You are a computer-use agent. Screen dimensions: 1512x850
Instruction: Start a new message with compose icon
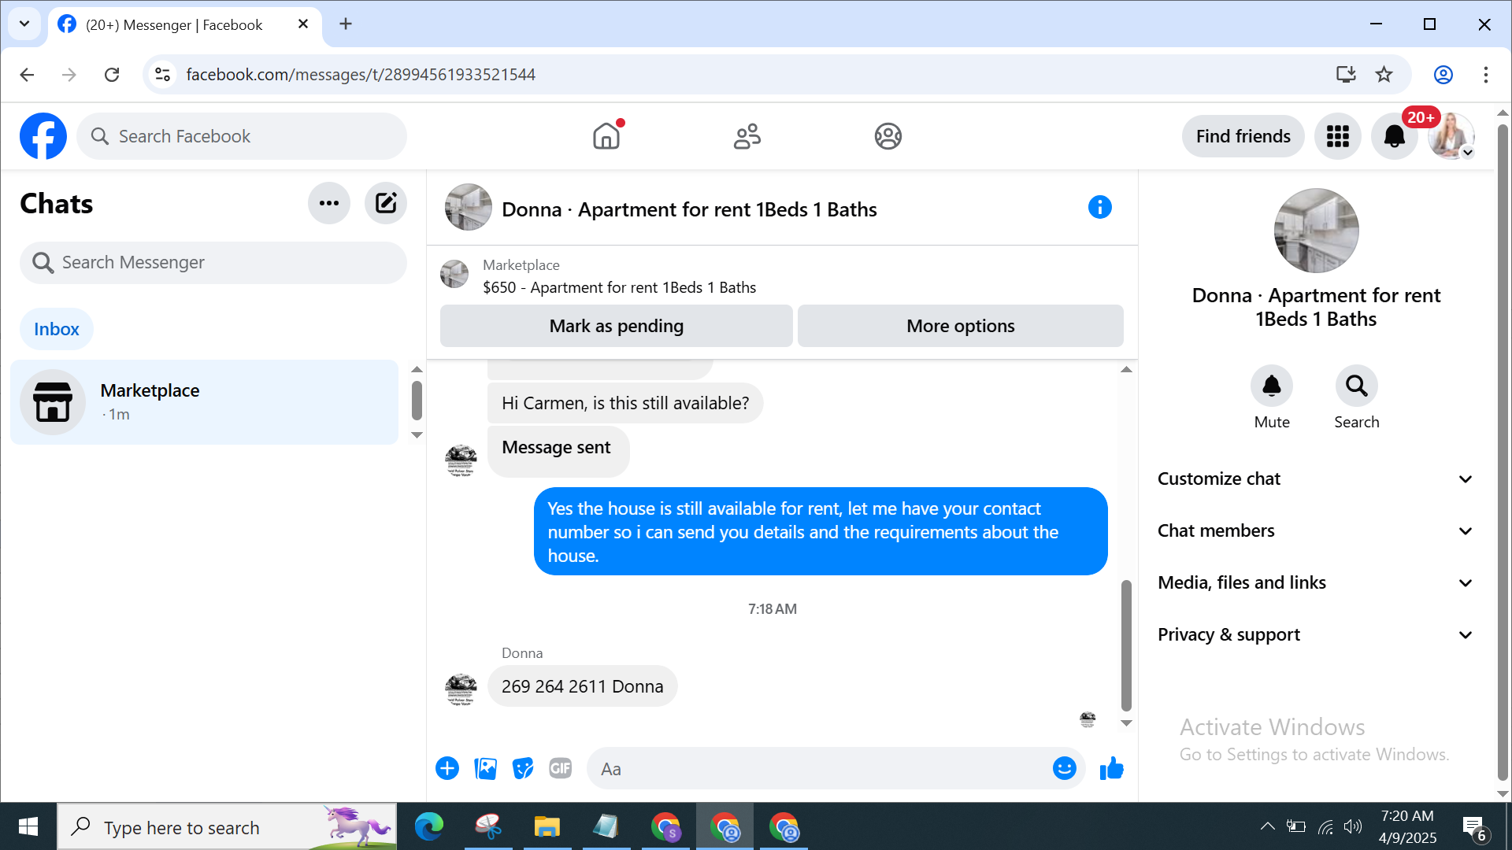point(386,203)
